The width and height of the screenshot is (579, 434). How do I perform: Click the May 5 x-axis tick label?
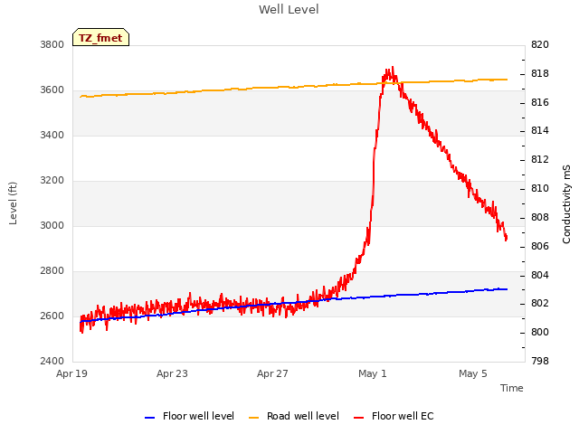click(473, 373)
